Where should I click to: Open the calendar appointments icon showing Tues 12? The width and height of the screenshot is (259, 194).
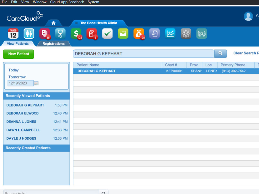(x=13, y=34)
